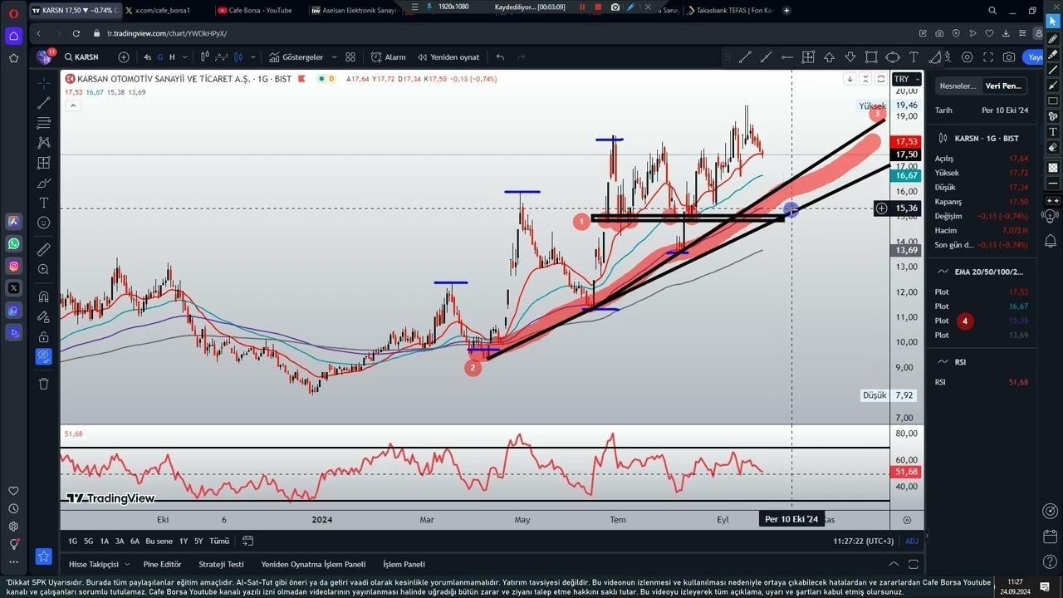The height and width of the screenshot is (598, 1063).
Task: Select the down arrow marker in floating toolbar
Action: pyautogui.click(x=850, y=57)
